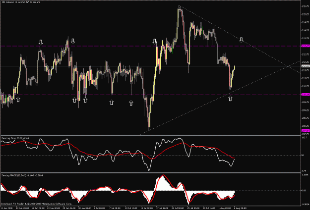
Task: Click the Zero Lag Stoch indicator label
Action: pos(15,138)
